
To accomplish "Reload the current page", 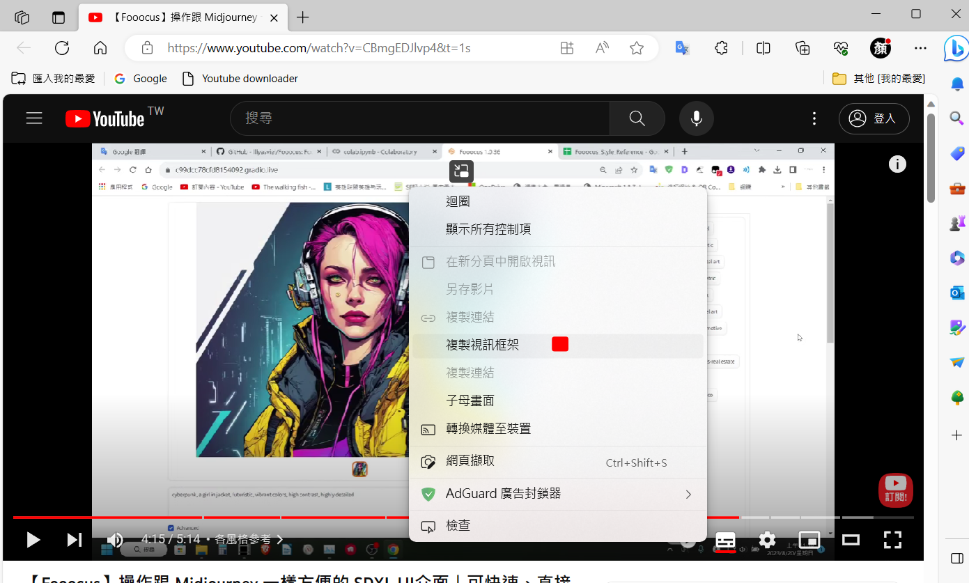I will [x=62, y=48].
